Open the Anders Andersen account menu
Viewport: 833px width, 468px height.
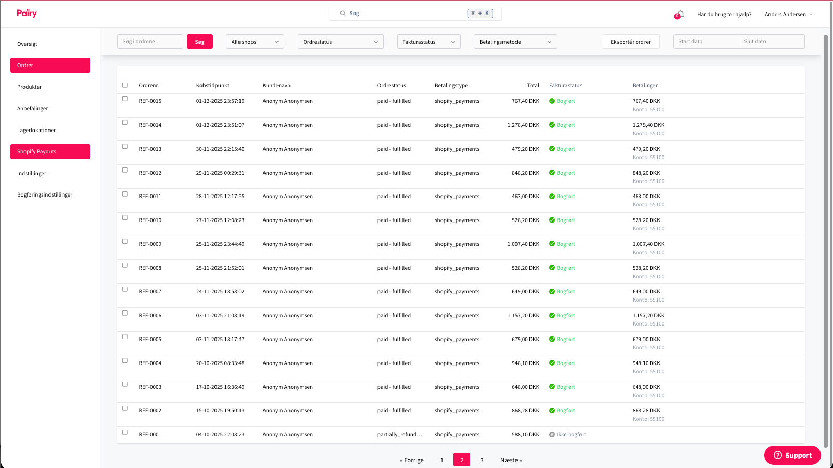(788, 14)
